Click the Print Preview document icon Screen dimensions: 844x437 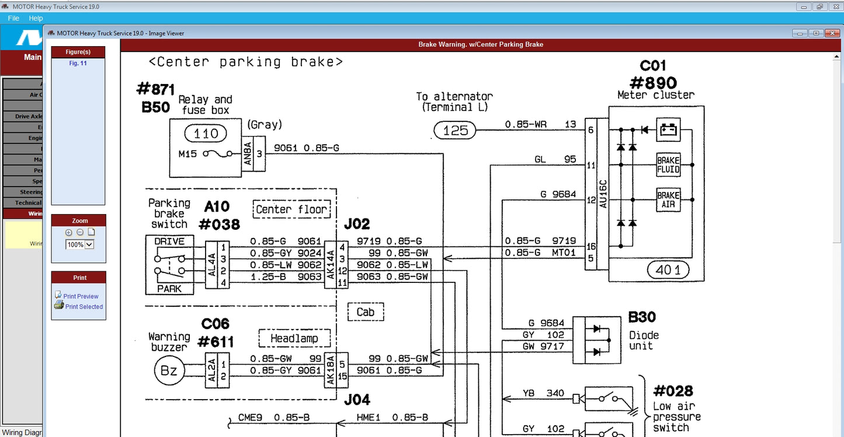click(58, 295)
